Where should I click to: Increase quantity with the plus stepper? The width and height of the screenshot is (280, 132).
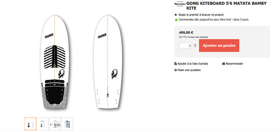point(195,44)
